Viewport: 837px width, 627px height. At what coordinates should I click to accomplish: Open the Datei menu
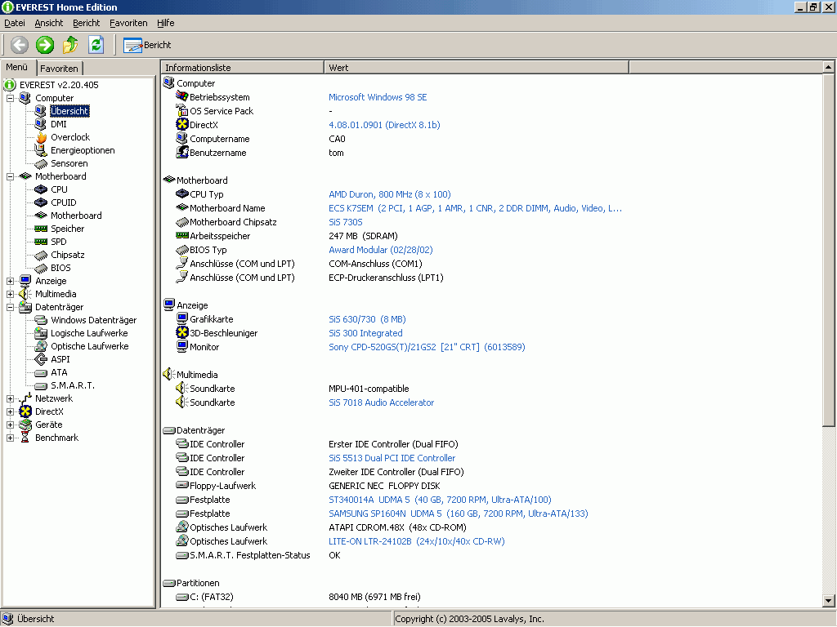click(15, 23)
